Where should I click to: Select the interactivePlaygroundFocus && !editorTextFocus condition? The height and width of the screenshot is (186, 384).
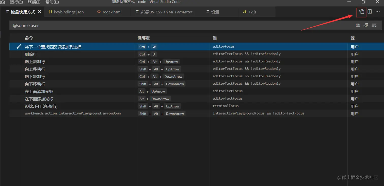pos(259,113)
